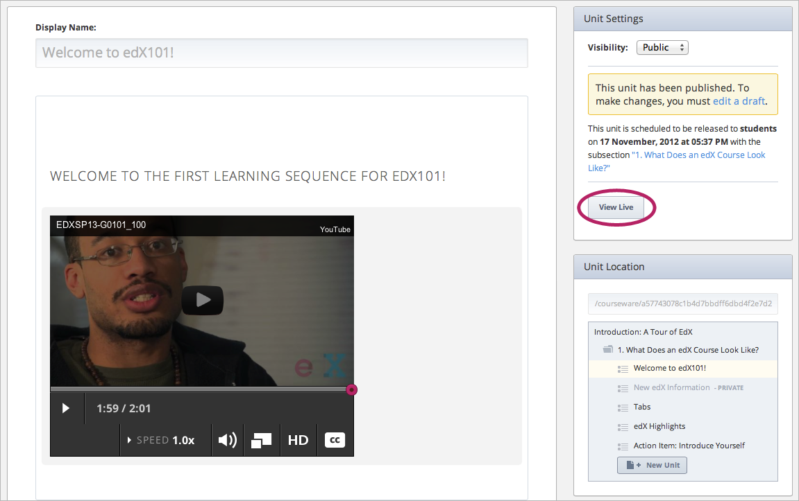Click the list icon beside Tabs unit
The height and width of the screenshot is (501, 799).
[623, 407]
